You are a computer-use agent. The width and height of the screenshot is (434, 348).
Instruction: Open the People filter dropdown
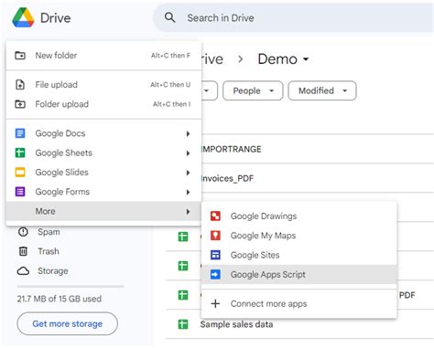click(x=253, y=90)
